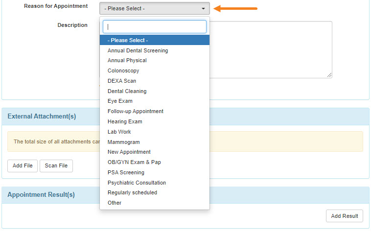Select New Appointment option
Image resolution: width=371 pixels, height=235 pixels.
click(129, 152)
